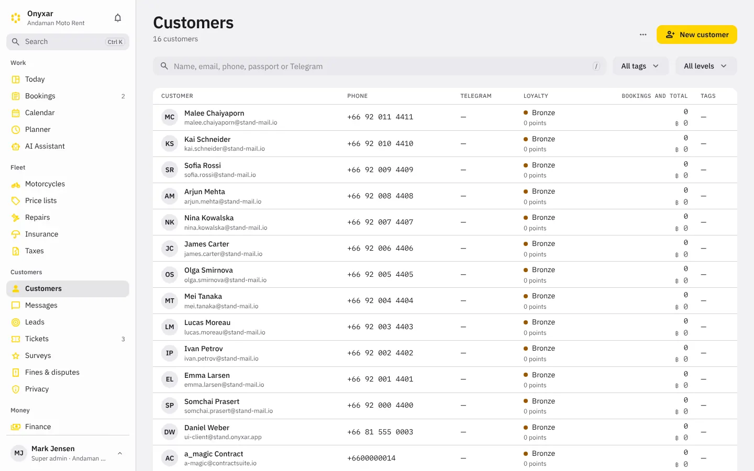Viewport: 754px width, 471px height.
Task: Open Price lists
Action: coord(68,200)
